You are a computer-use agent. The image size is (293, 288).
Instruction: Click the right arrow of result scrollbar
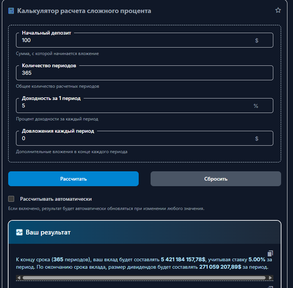270,278
